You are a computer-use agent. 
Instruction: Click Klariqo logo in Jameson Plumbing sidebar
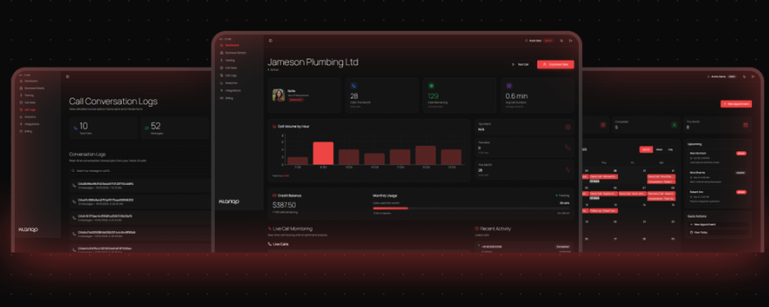[229, 202]
